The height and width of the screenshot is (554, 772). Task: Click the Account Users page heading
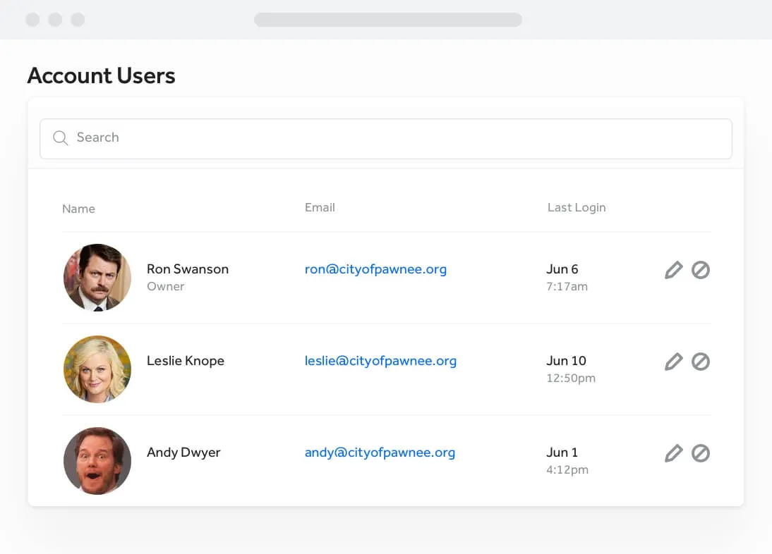[101, 75]
